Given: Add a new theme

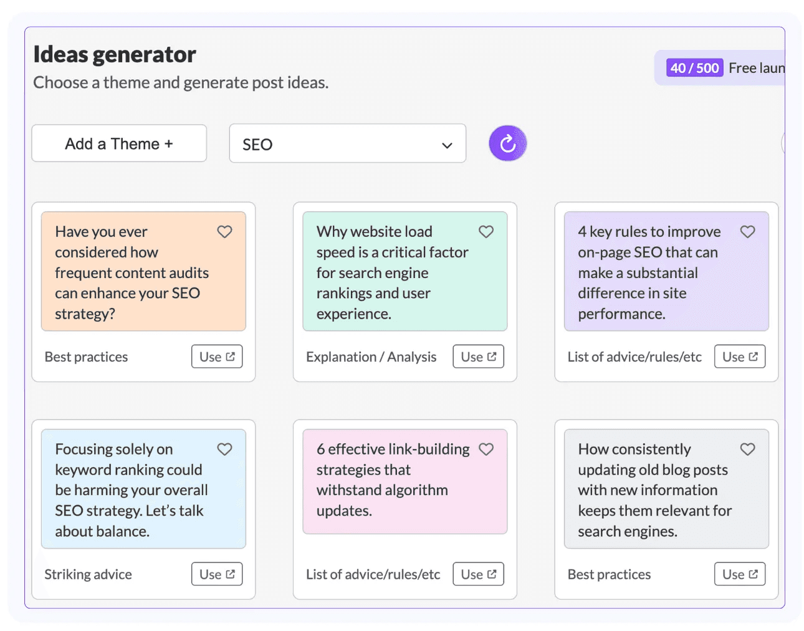Looking at the screenshot, I should [x=119, y=143].
